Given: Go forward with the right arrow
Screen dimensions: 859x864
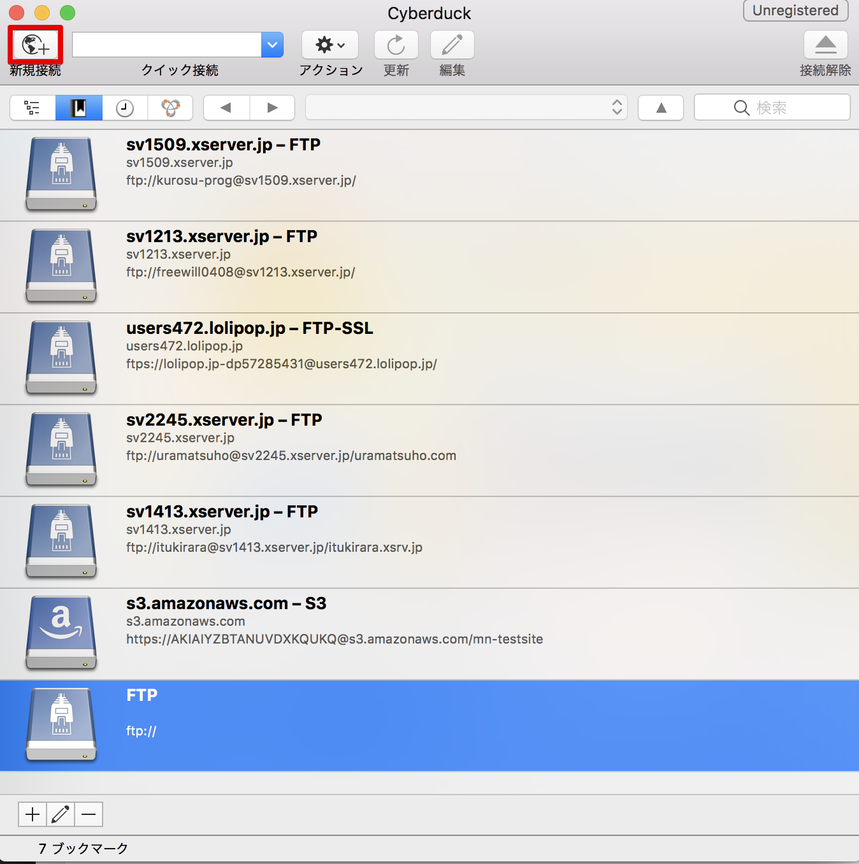Looking at the screenshot, I should pyautogui.click(x=272, y=108).
